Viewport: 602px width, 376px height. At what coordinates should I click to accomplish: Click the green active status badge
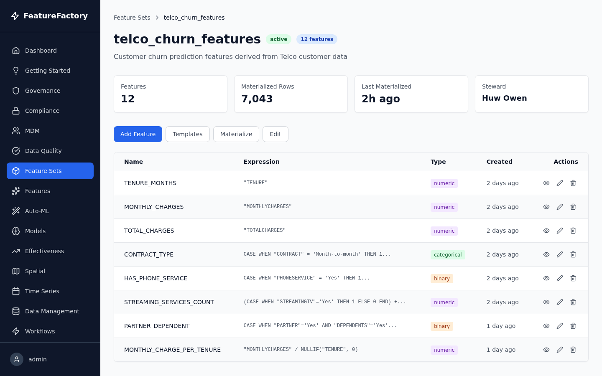tap(278, 39)
